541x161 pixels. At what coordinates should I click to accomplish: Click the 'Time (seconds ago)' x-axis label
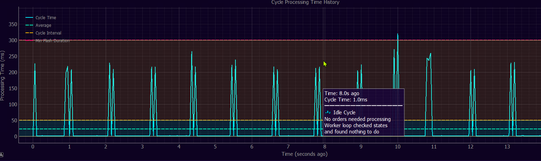tap(305, 154)
